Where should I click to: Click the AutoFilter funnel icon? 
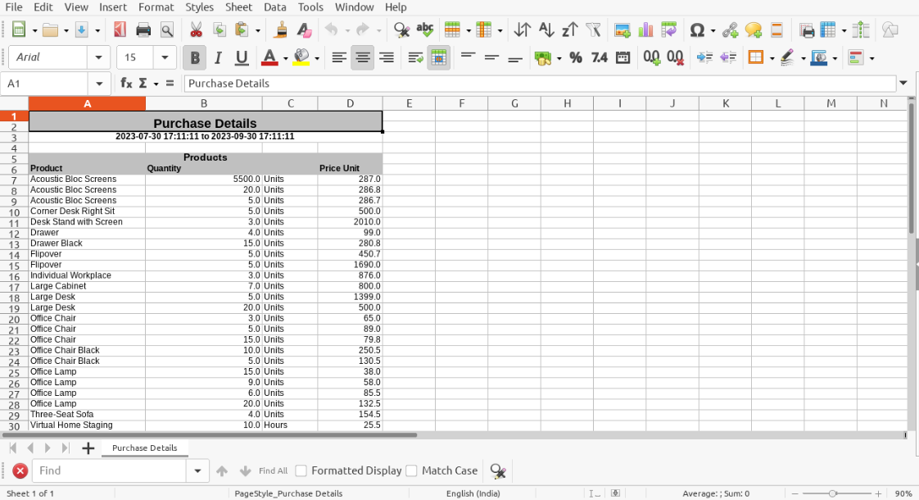[x=593, y=30]
